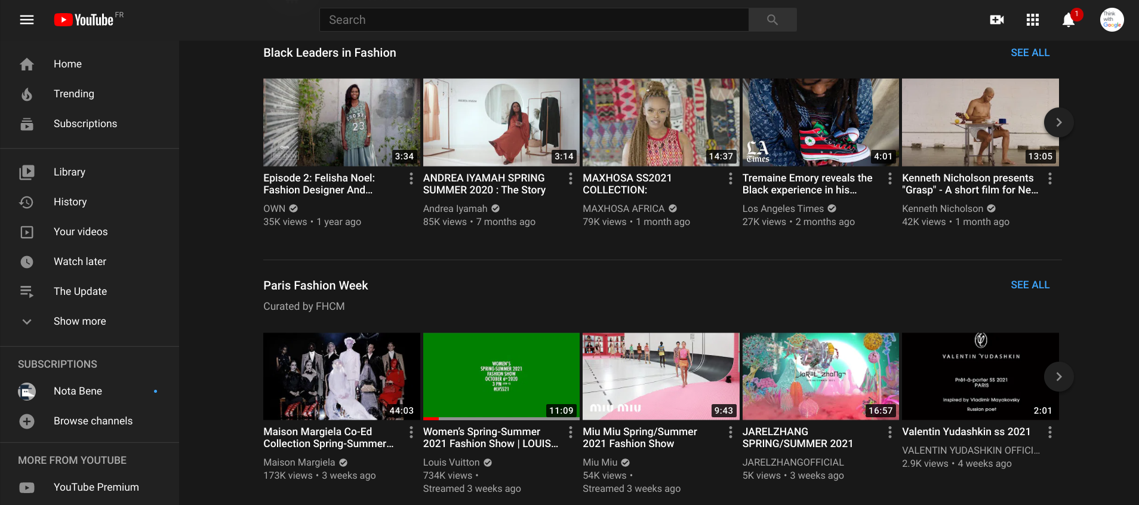The image size is (1139, 505).
Task: Open History in sidebar
Action: pyautogui.click(x=90, y=202)
